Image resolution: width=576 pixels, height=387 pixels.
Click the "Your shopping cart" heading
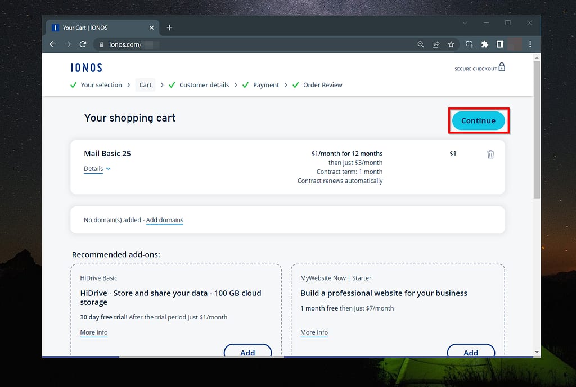(130, 118)
